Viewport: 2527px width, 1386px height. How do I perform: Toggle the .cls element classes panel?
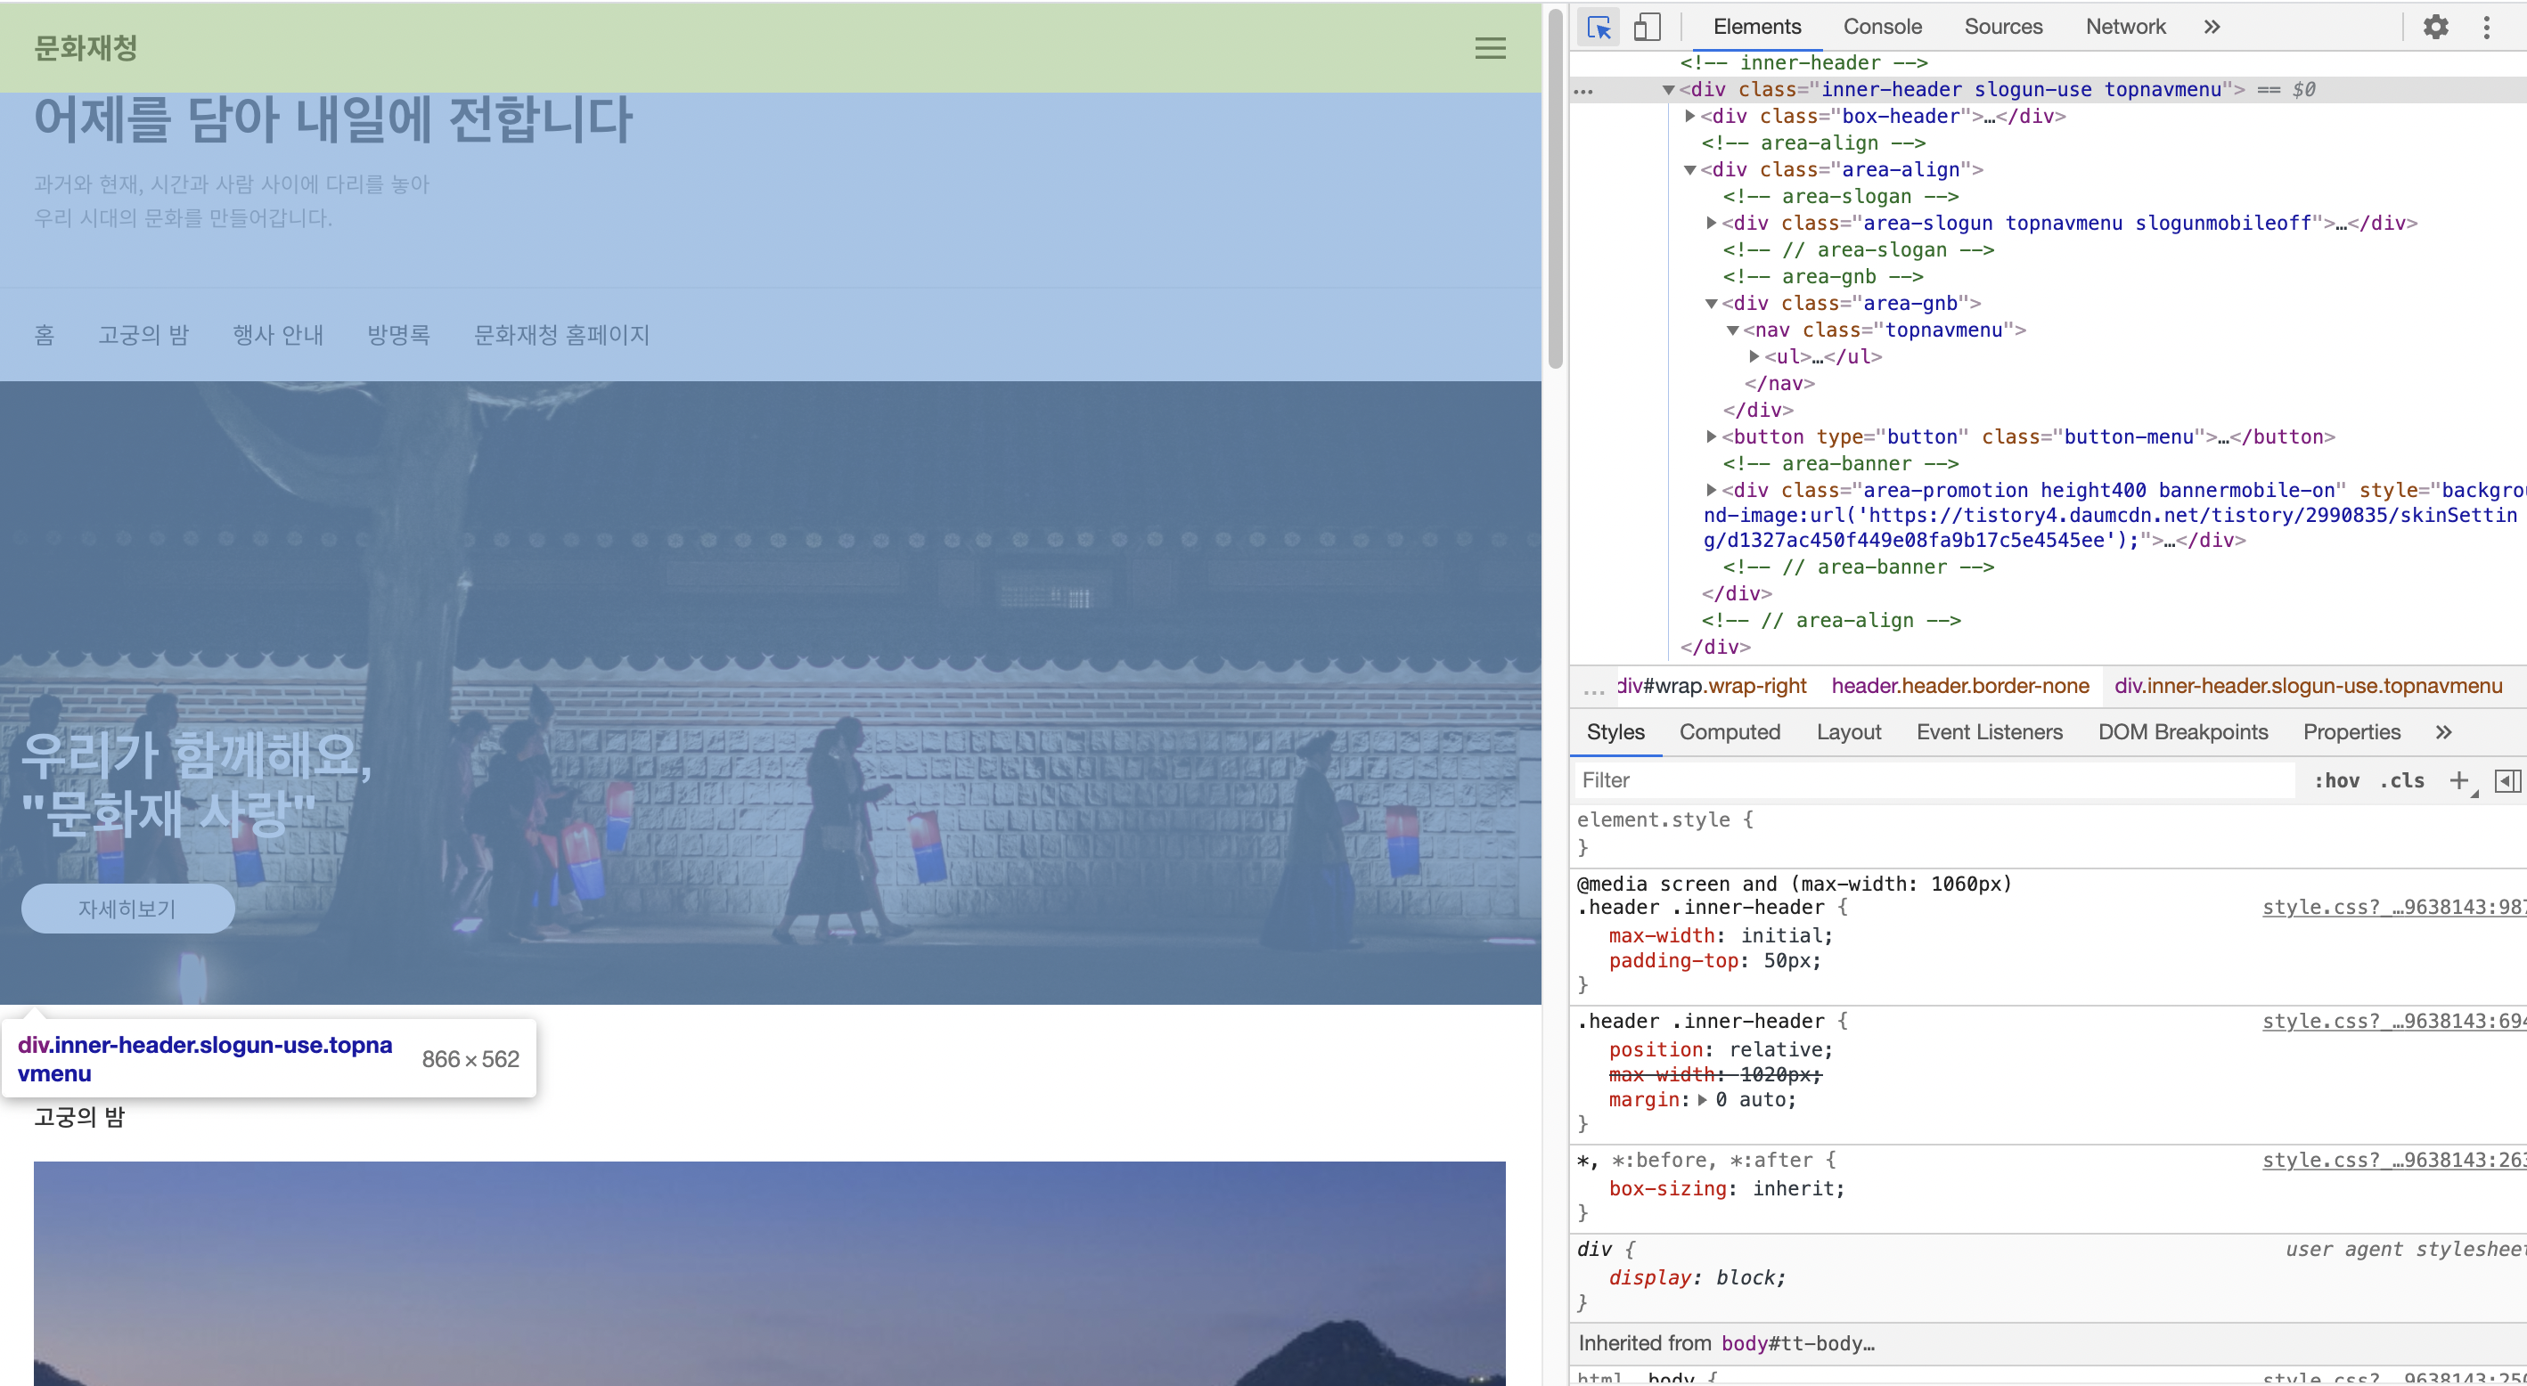(2401, 781)
